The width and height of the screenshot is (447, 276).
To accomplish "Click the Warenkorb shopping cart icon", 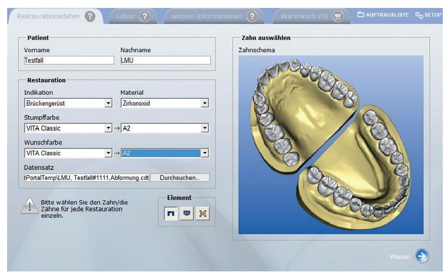I will click(x=338, y=16).
